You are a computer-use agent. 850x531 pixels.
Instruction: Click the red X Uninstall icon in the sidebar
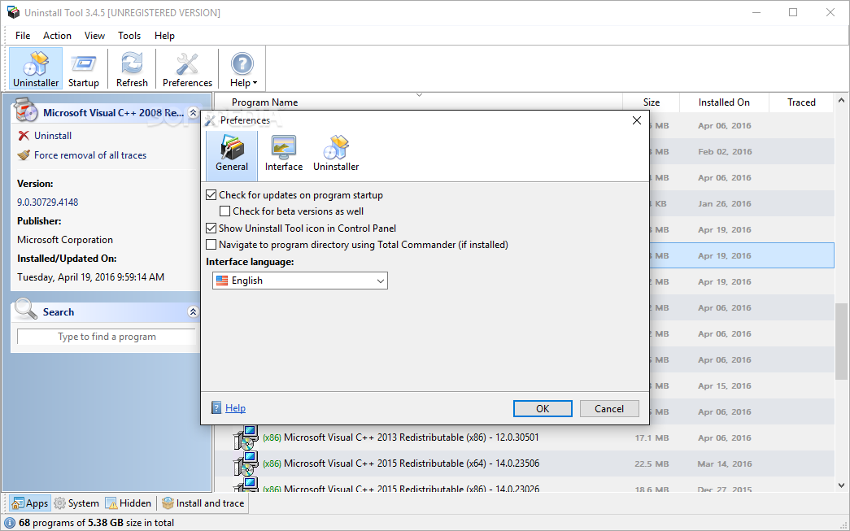coord(24,136)
